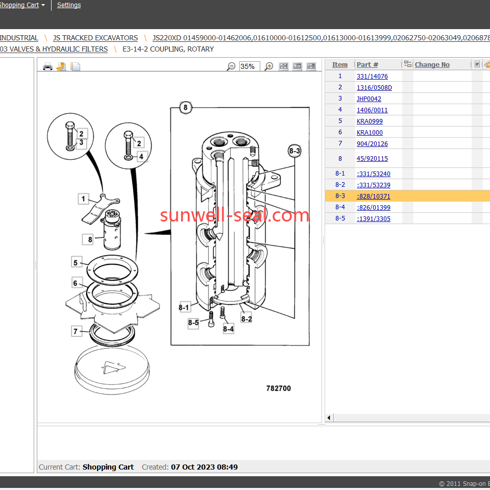Navigate to 03 VALVES & HYDRAULIC FILTERS breadcrumb
Viewport: 490px width, 490px height.
[x=54, y=49]
